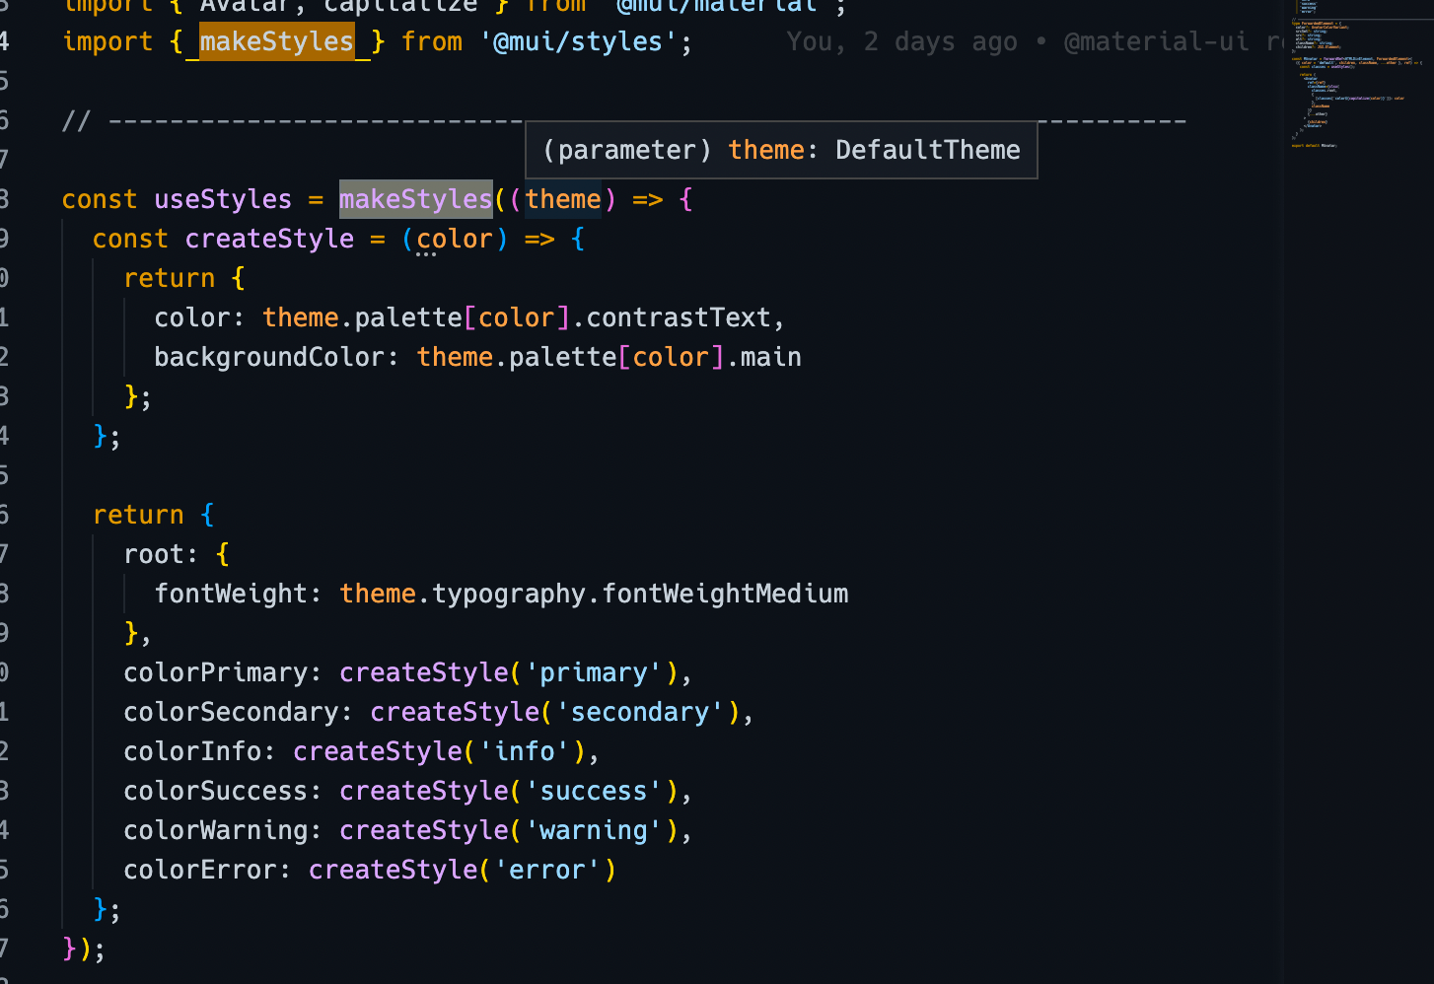Click the DefaultTheme type in hover tooltip
Screen dimensions: 1434x984
[927, 150]
